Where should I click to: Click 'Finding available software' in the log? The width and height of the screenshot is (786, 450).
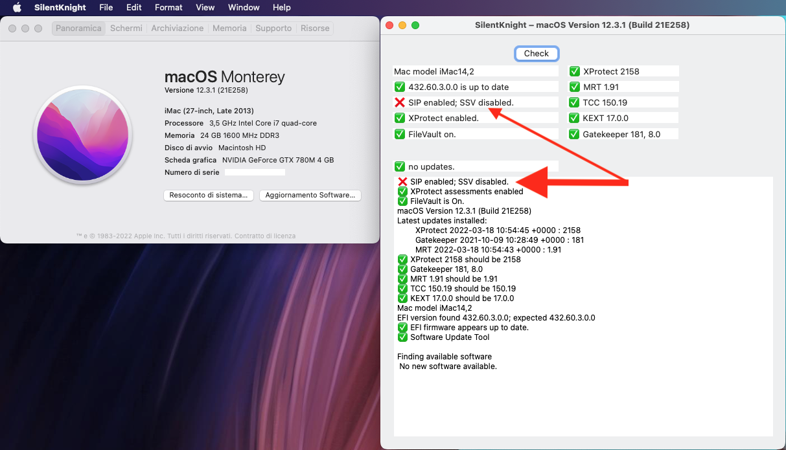445,357
